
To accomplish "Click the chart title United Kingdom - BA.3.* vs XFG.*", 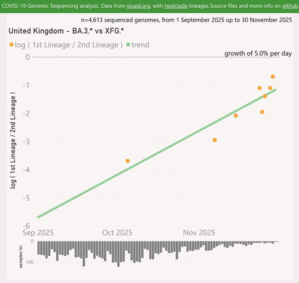I will [x=66, y=31].
